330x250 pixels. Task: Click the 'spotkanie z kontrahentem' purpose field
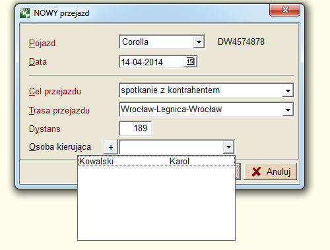click(201, 90)
